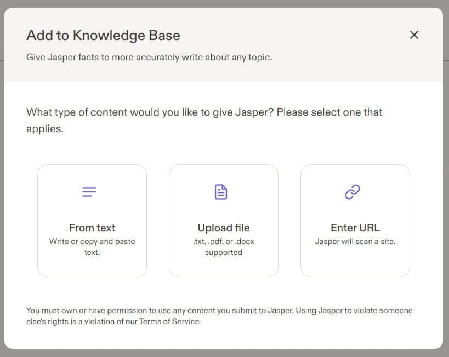Click the Terms of Service permission notice

point(219,316)
